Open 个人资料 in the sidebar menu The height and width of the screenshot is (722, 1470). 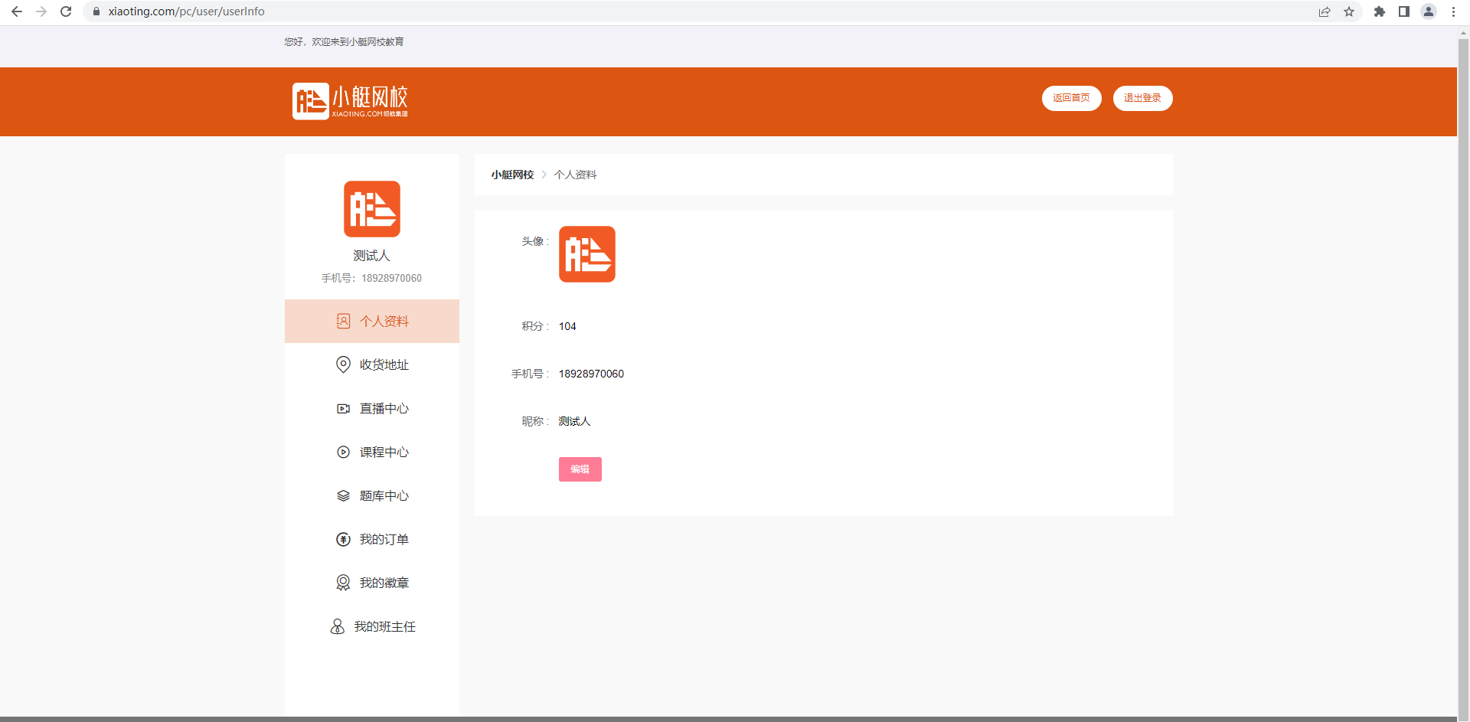click(372, 321)
